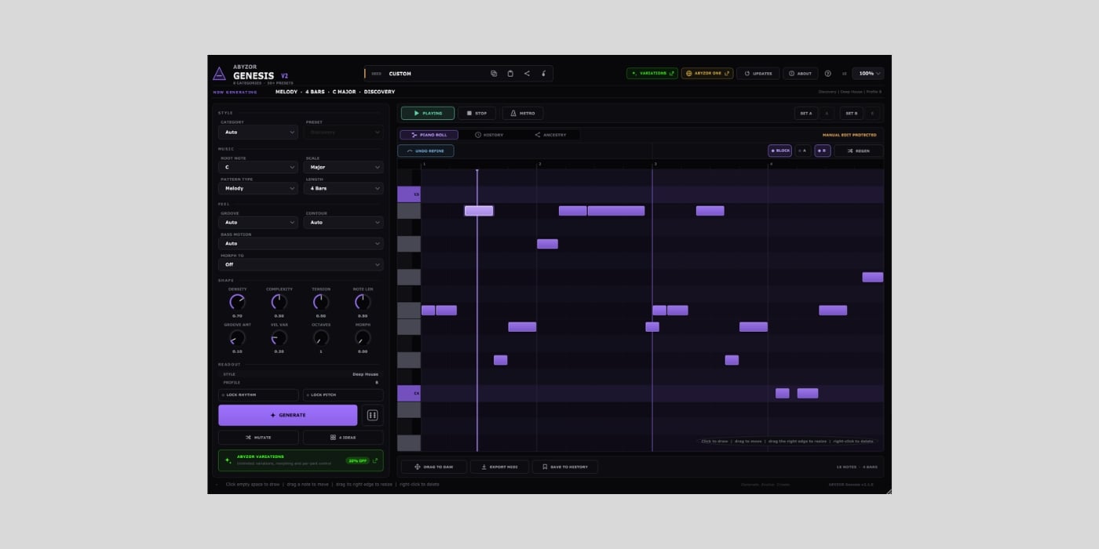Adjust the Vel Var knob
Image resolution: width=1099 pixels, height=549 pixels.
(x=279, y=338)
